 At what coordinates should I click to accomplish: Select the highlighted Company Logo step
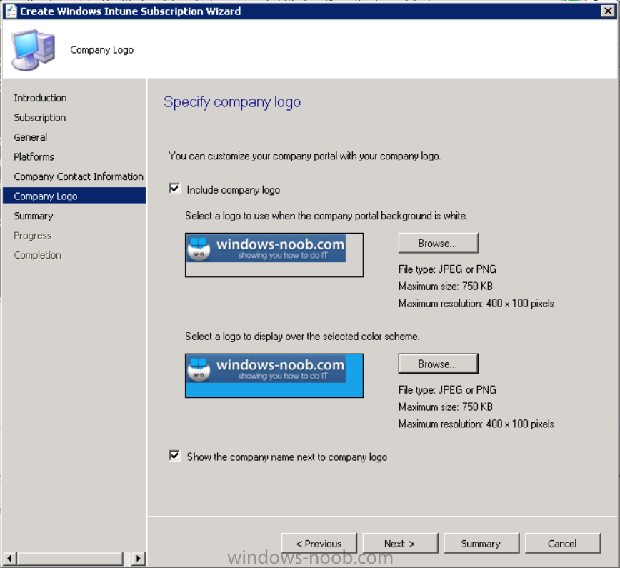[74, 196]
